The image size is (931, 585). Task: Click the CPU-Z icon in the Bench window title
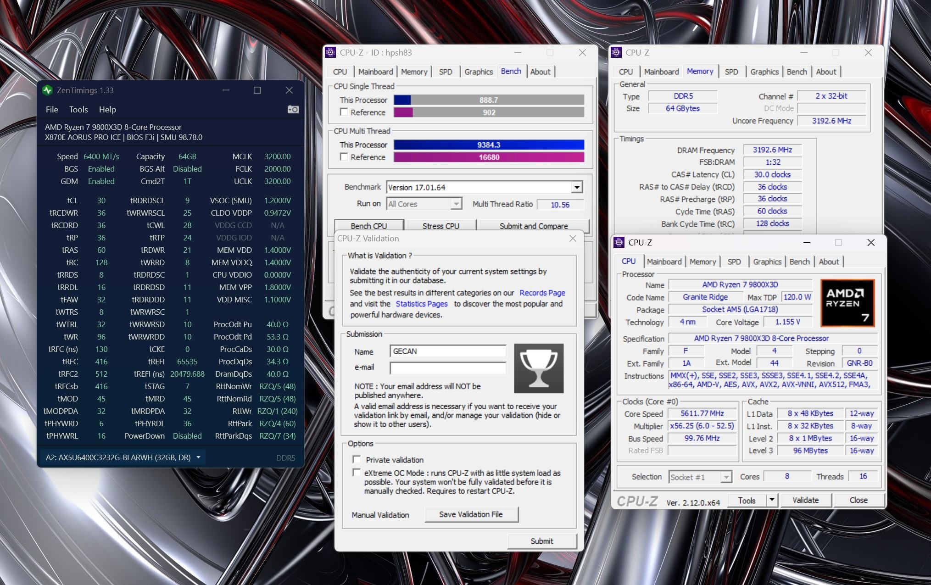click(330, 53)
